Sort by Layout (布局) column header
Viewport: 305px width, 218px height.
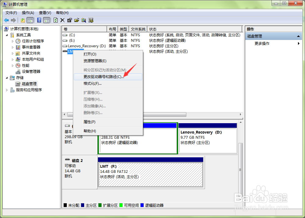point(113,29)
